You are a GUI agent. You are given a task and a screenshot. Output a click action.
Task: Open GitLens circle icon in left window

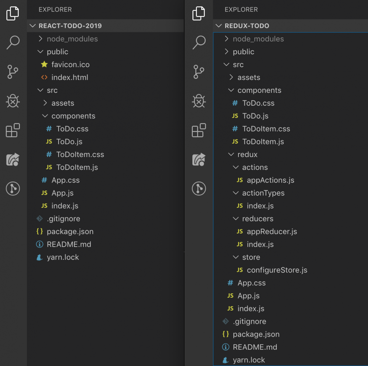[x=13, y=188]
